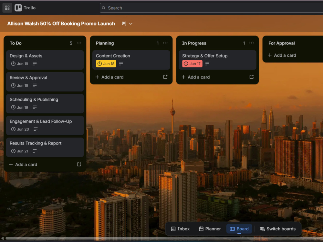Add a card to To Do list
The width and height of the screenshot is (323, 242).
tap(23, 165)
